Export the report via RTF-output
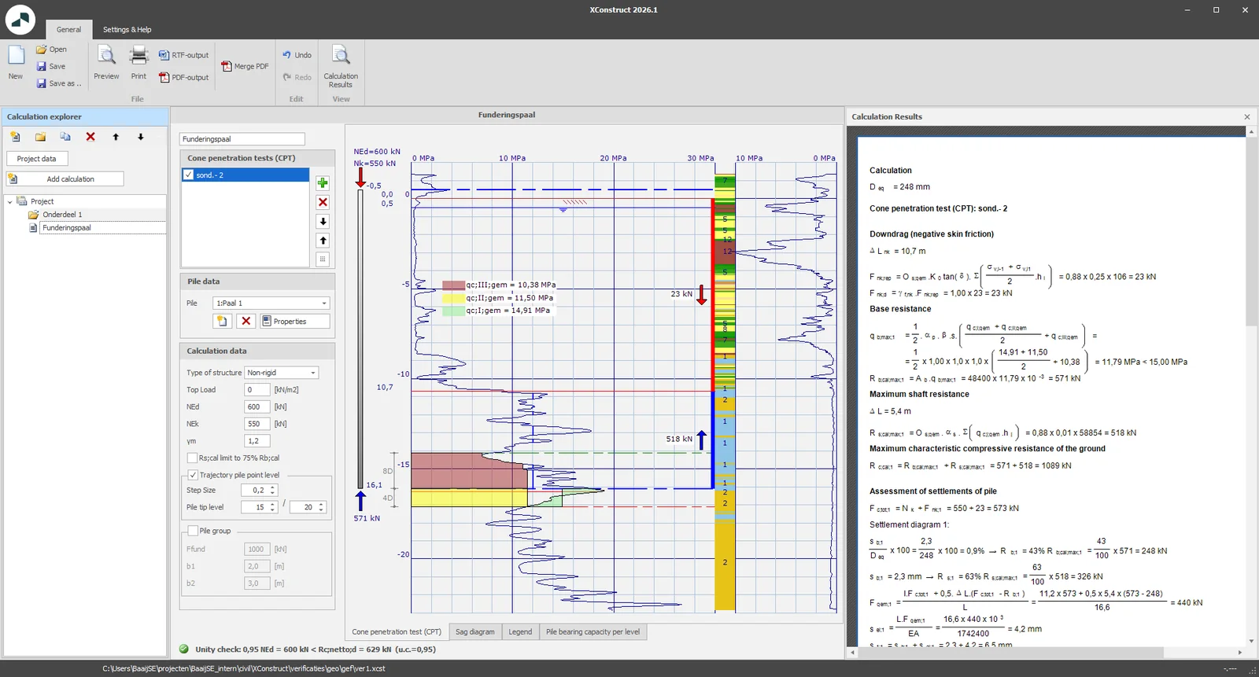 (184, 55)
